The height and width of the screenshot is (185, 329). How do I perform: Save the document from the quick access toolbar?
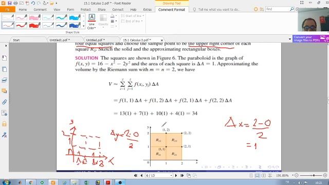click(10, 3)
